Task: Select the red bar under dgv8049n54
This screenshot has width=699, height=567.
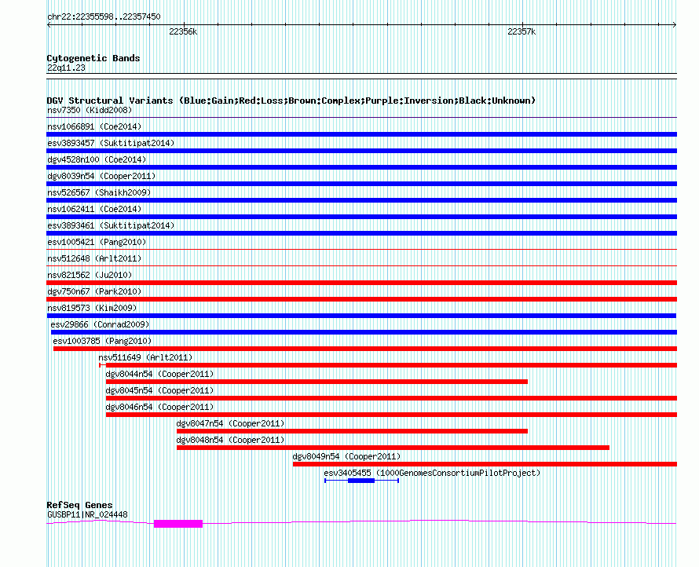Action: (485, 464)
